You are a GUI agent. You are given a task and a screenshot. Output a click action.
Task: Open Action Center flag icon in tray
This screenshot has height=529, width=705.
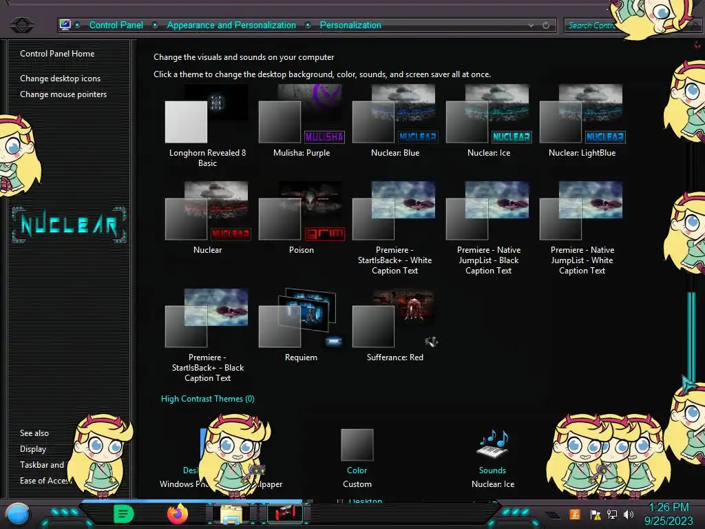pyautogui.click(x=596, y=514)
